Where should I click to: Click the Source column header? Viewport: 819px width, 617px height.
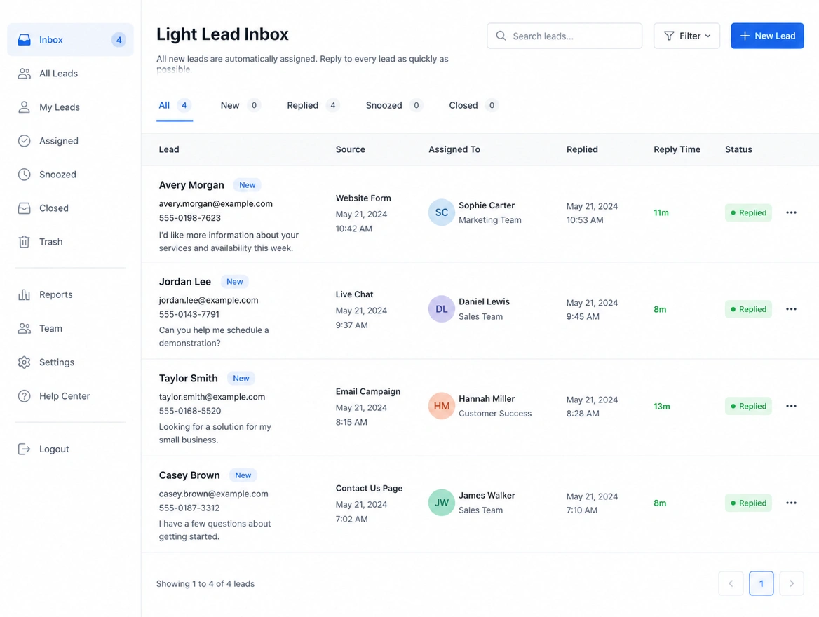click(x=350, y=149)
